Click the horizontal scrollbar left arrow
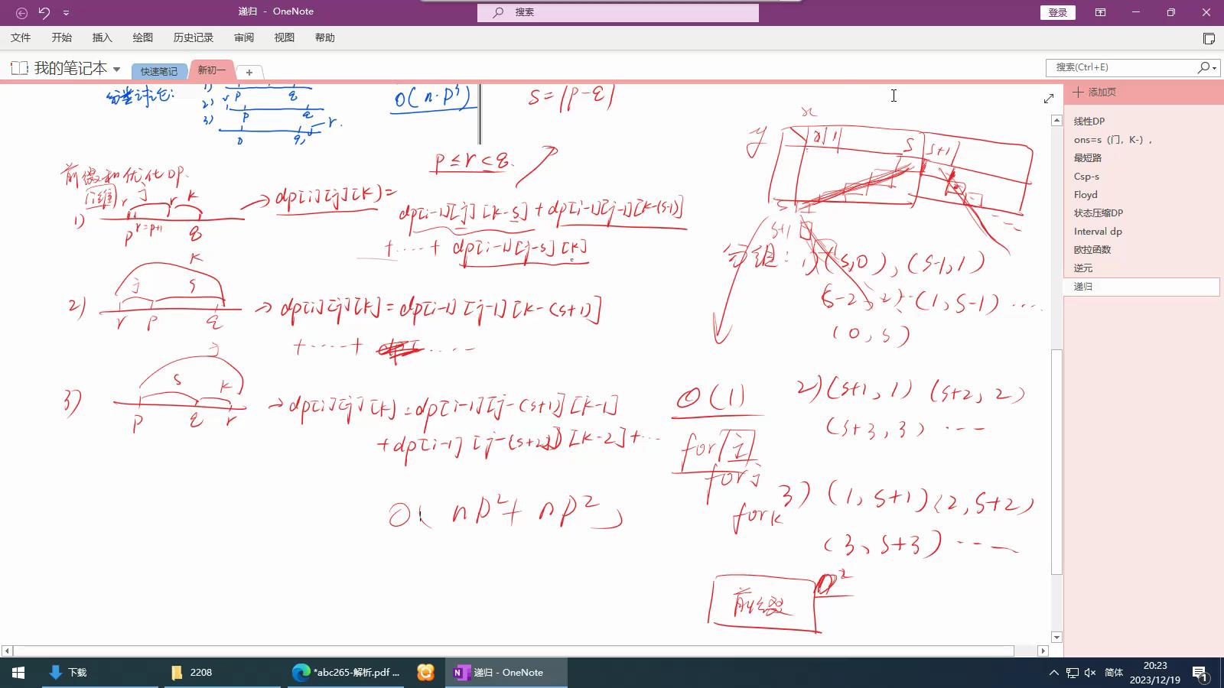Viewport: 1224px width, 688px height. click(7, 651)
